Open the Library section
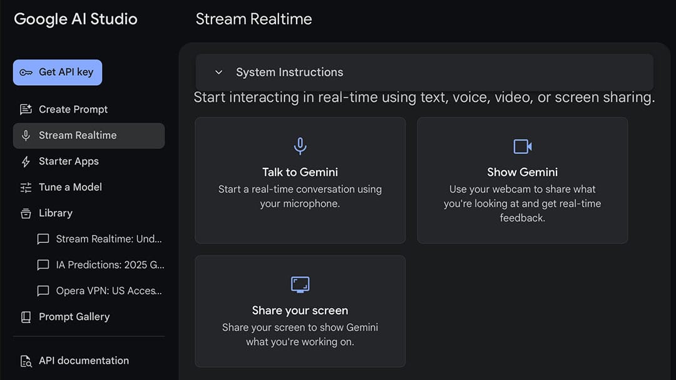This screenshot has width=676, height=380. coord(89,213)
